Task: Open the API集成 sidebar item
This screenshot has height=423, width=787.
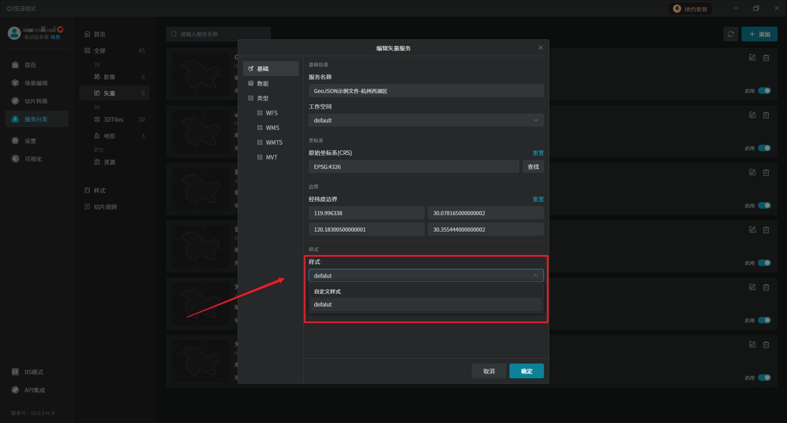Action: click(x=34, y=390)
